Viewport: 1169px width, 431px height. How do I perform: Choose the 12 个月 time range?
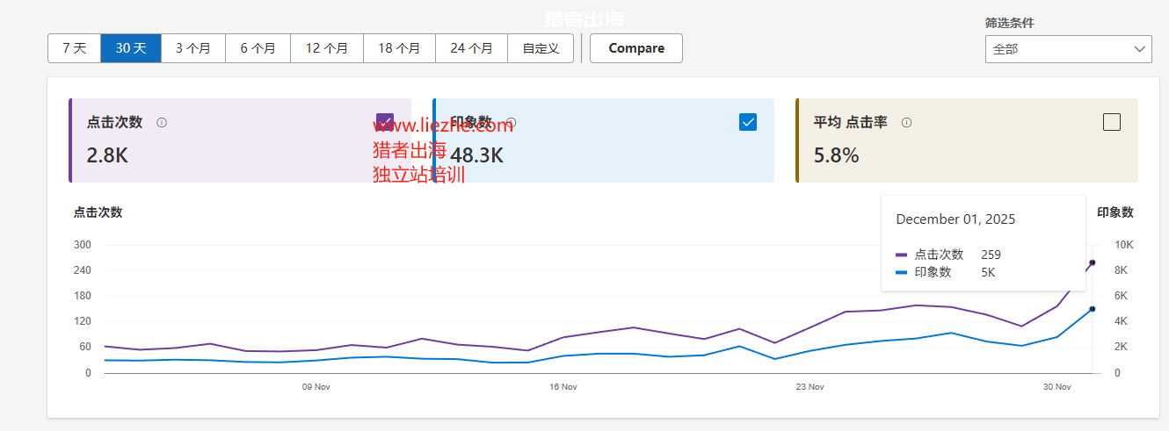coord(327,48)
